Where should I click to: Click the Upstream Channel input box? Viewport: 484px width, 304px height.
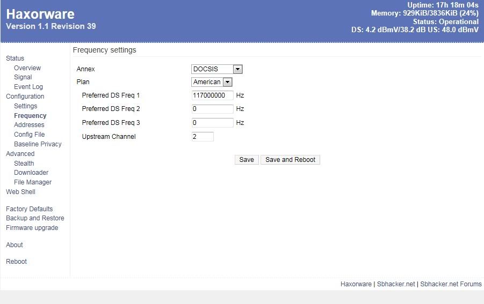click(x=203, y=137)
